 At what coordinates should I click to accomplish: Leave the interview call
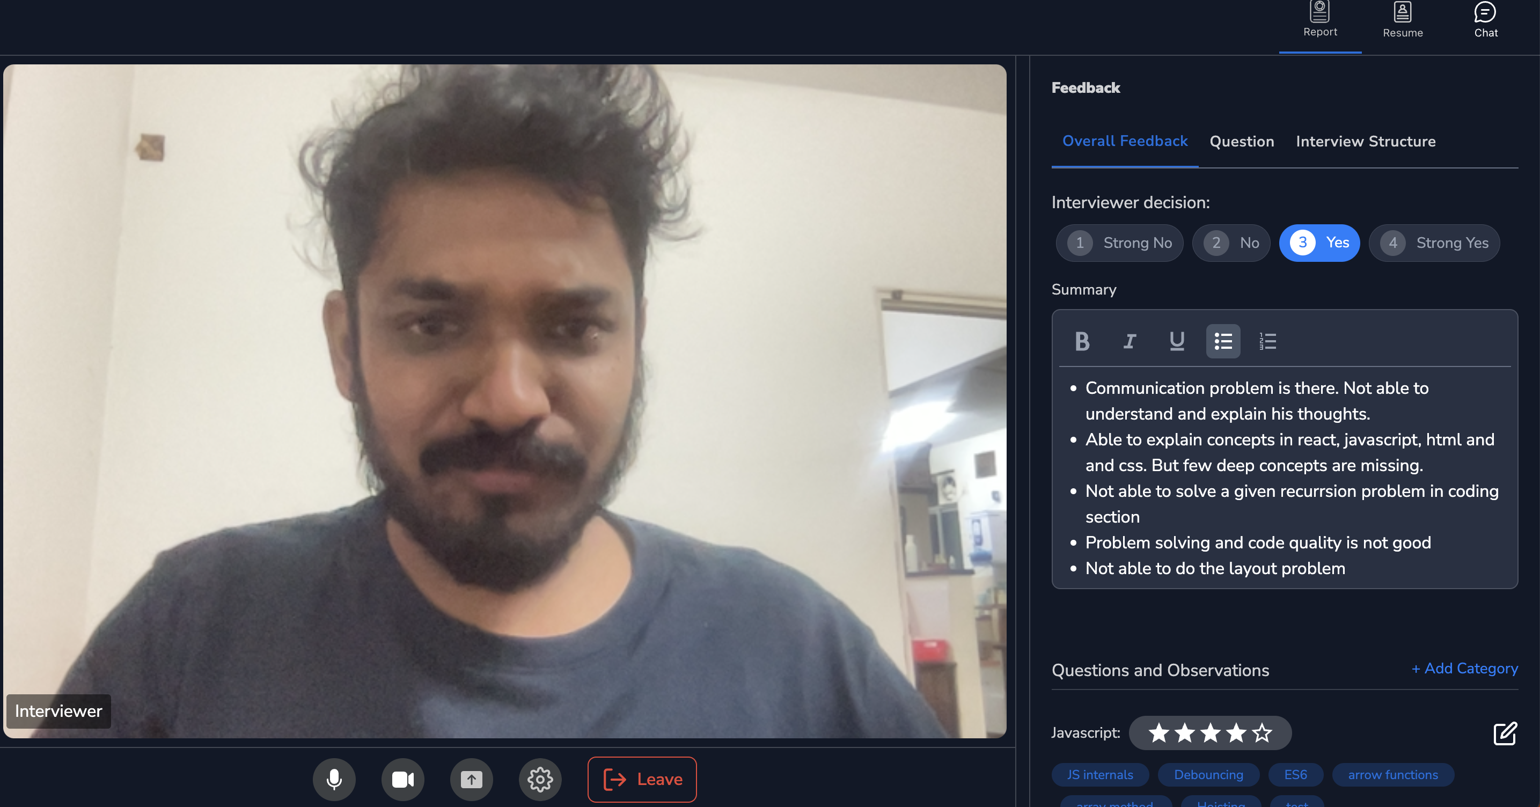tap(641, 779)
